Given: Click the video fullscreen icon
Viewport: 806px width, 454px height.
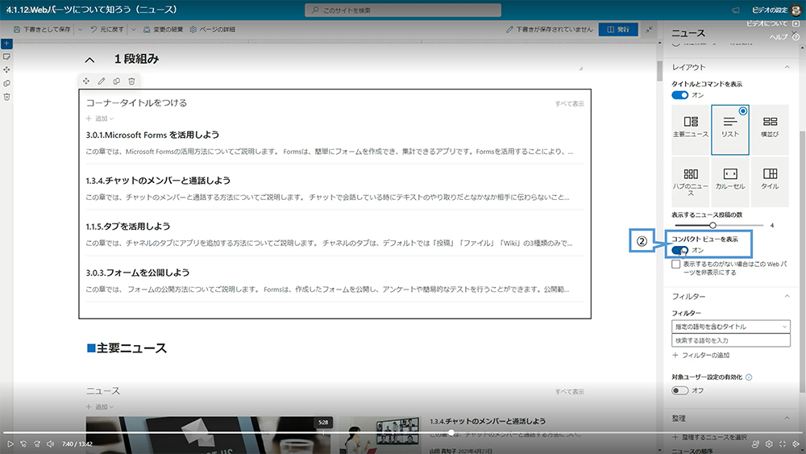Looking at the screenshot, I should coord(783,444).
